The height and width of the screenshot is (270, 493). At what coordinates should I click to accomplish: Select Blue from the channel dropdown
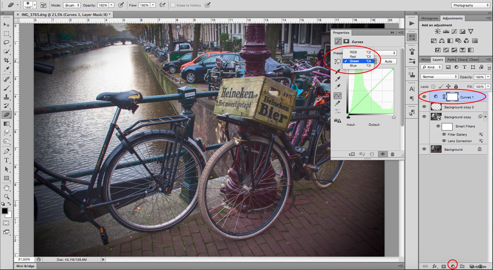(353, 65)
